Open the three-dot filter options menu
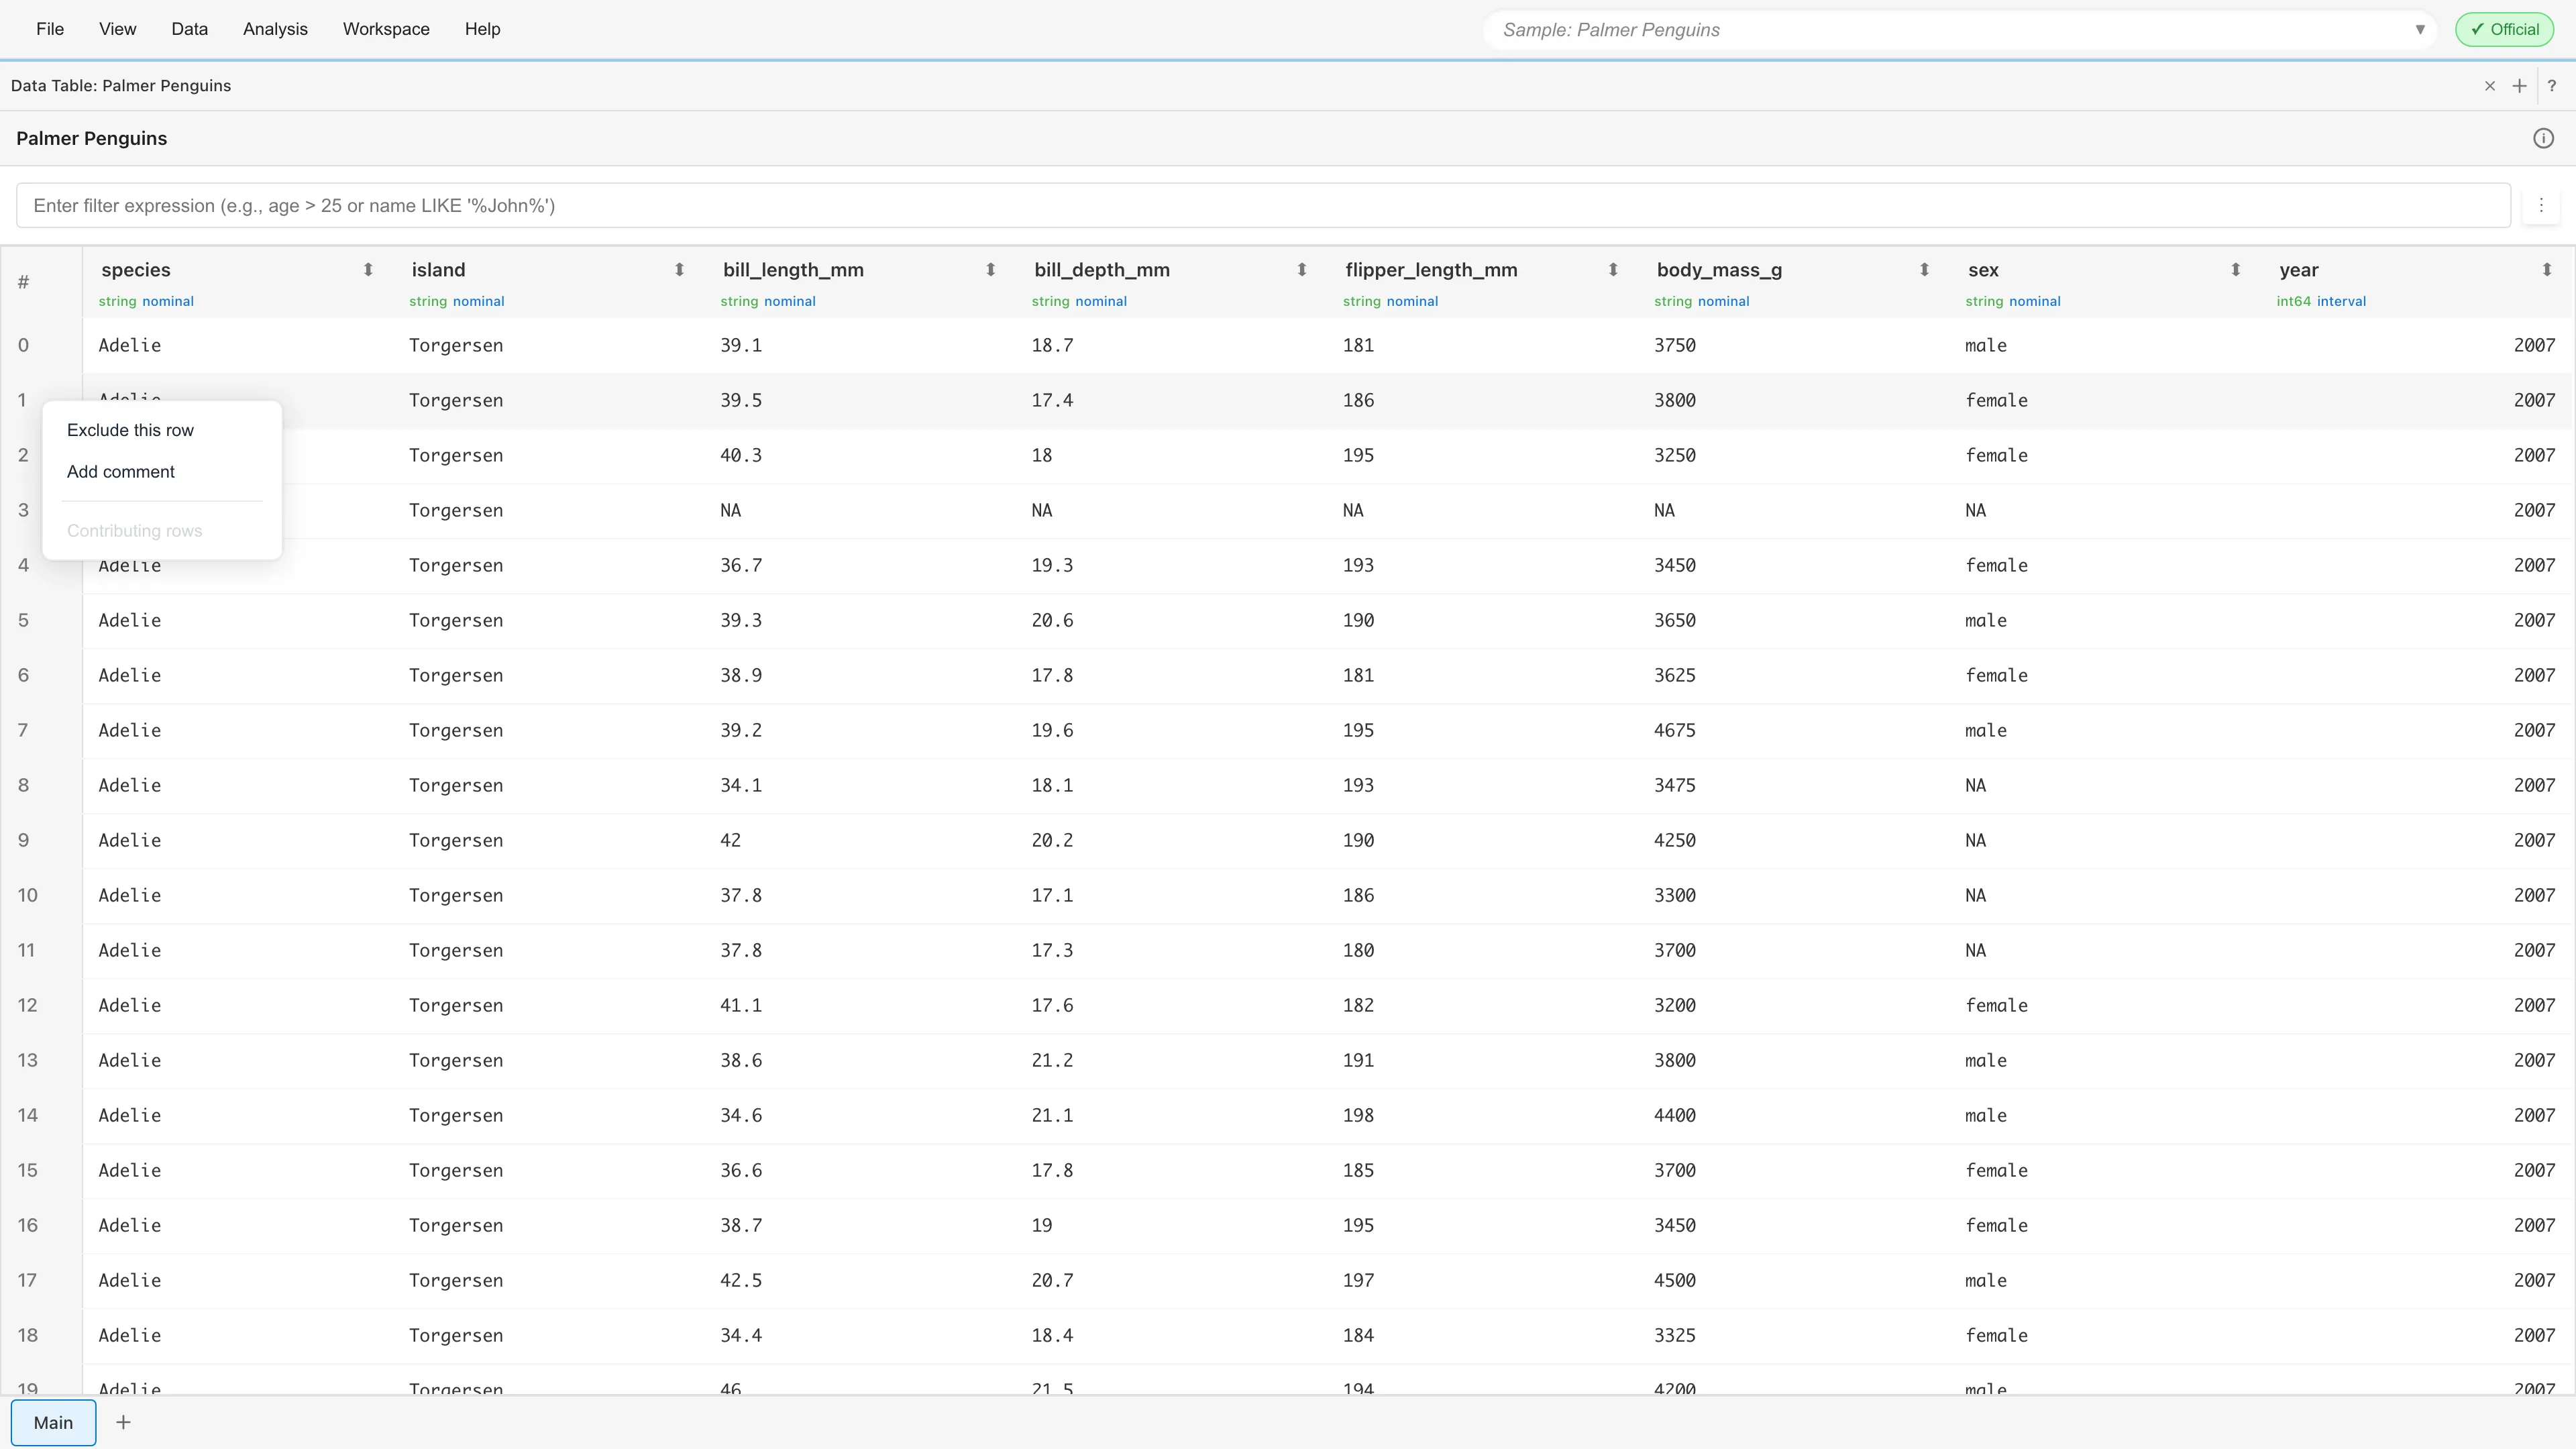This screenshot has height=1449, width=2576. tap(2540, 205)
